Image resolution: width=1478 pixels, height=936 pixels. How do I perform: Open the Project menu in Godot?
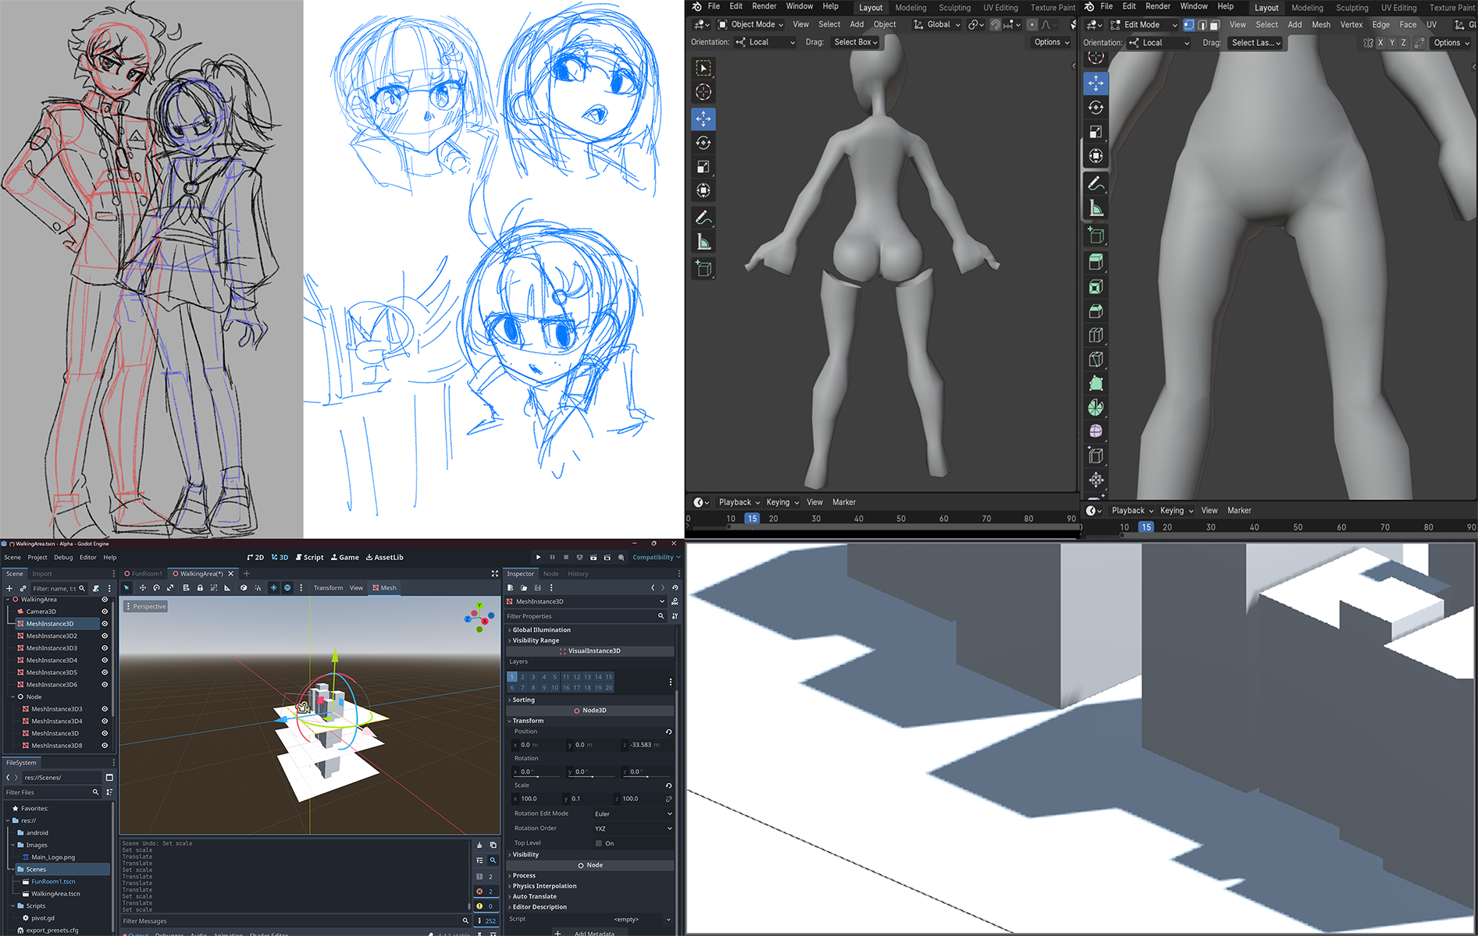point(37,558)
